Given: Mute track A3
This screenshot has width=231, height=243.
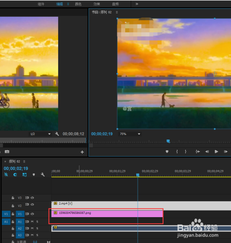Looking at the screenshot, I should 32,235.
